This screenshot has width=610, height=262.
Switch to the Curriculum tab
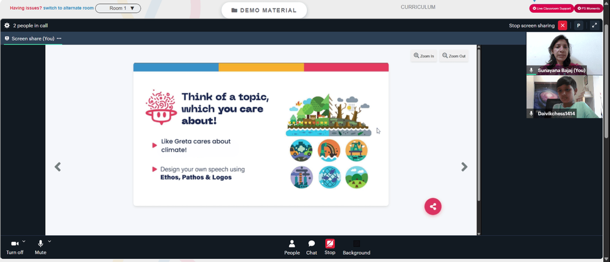(418, 7)
